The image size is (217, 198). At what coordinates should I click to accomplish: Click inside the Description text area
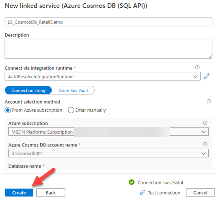click(x=108, y=49)
